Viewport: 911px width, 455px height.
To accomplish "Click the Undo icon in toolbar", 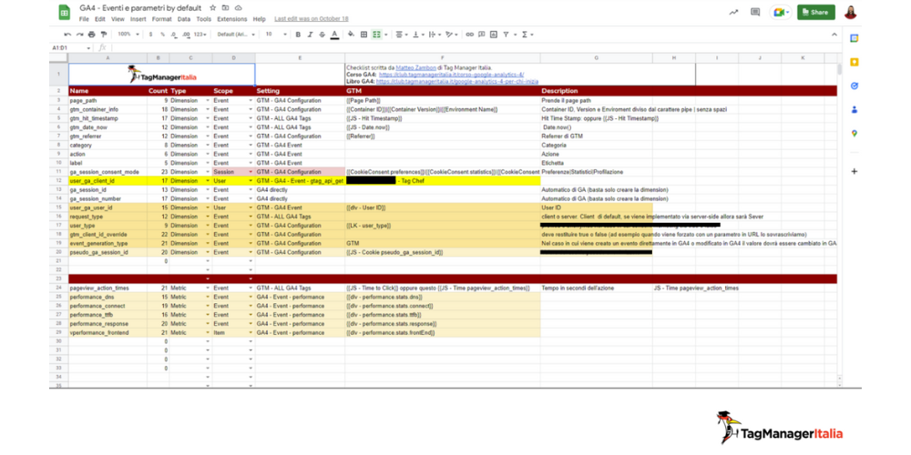I will [67, 35].
